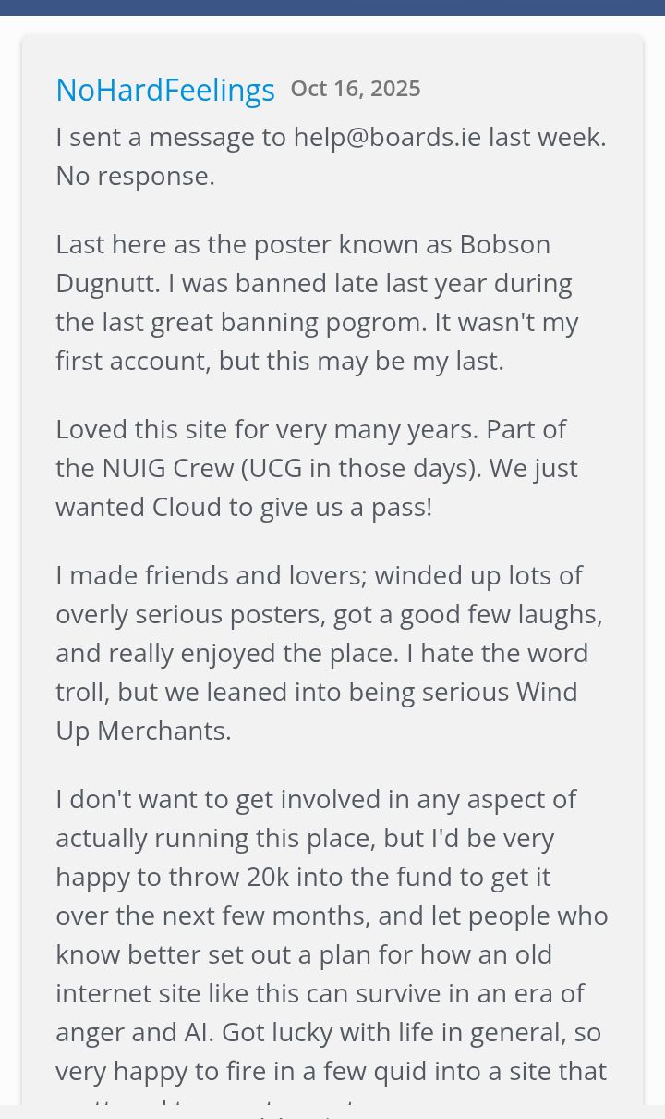Viewport: 665px width, 1119px height.
Task: Click "I made friends and lovers" text
Action: [210, 575]
